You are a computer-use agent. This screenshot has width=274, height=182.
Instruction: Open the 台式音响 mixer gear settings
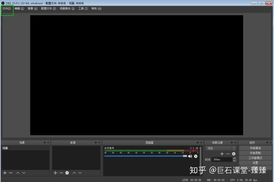(x=196, y=156)
